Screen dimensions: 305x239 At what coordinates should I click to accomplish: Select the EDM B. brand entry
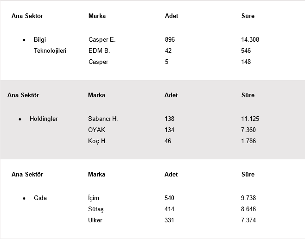(x=99, y=51)
